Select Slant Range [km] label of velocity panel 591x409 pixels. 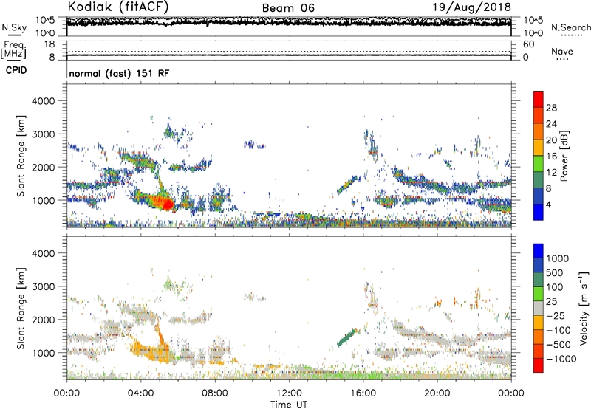(x=21, y=309)
